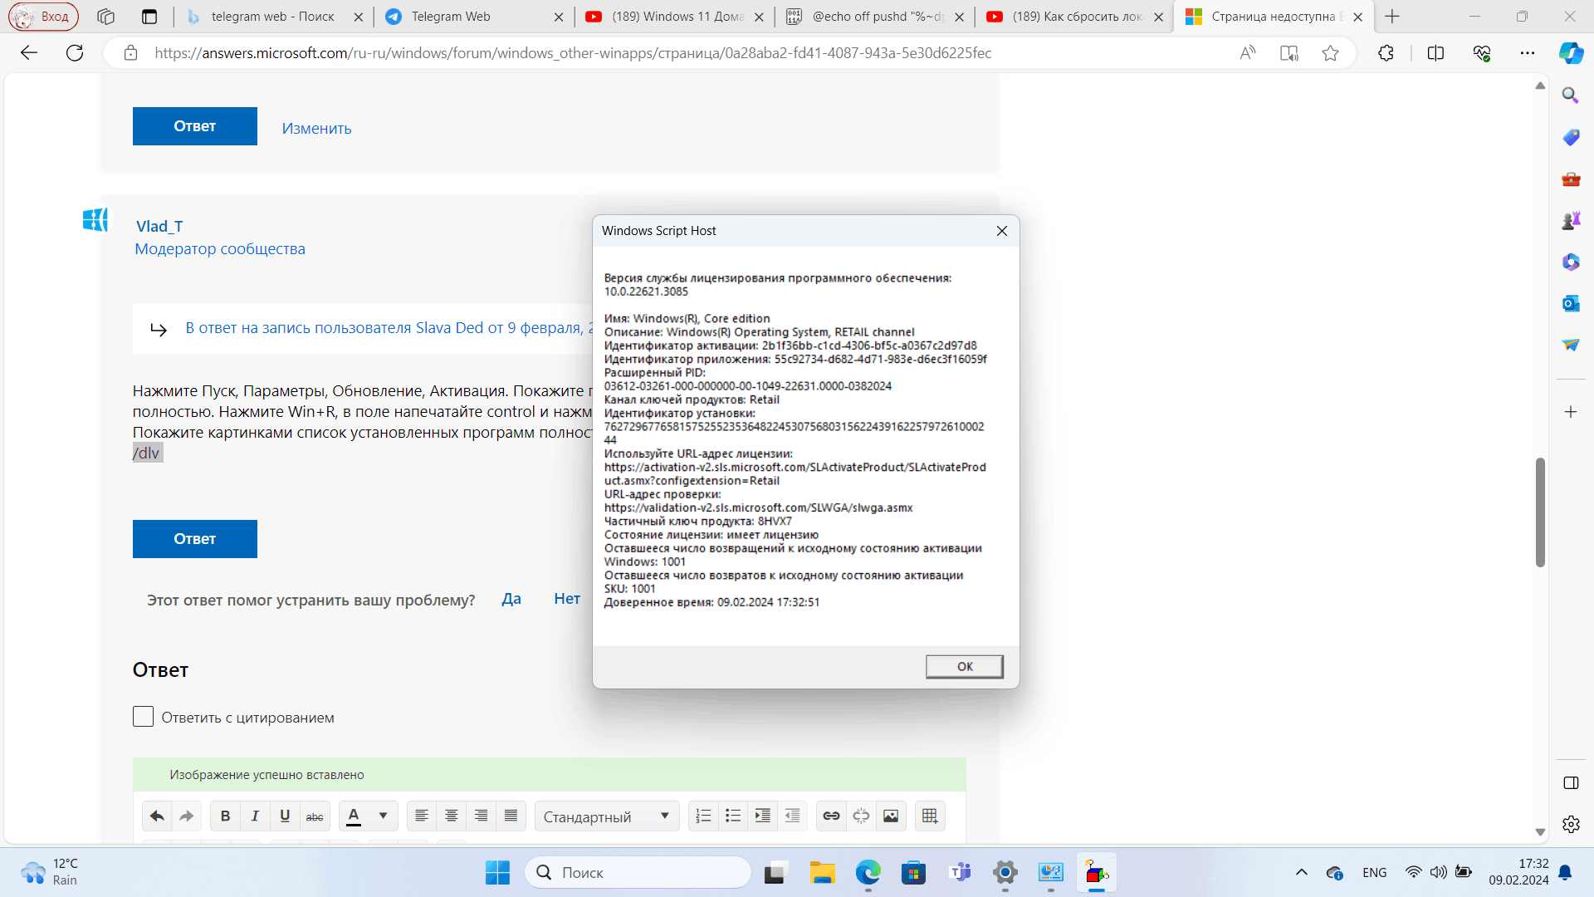
Task: Switch to the Telegram Web tab
Action: tap(475, 17)
